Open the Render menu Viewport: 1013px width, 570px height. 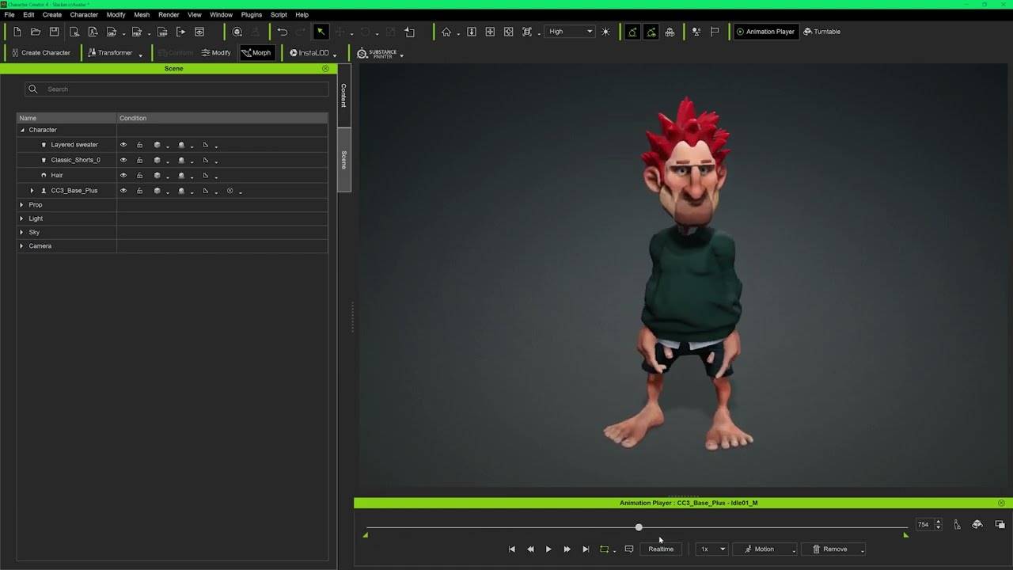point(169,14)
